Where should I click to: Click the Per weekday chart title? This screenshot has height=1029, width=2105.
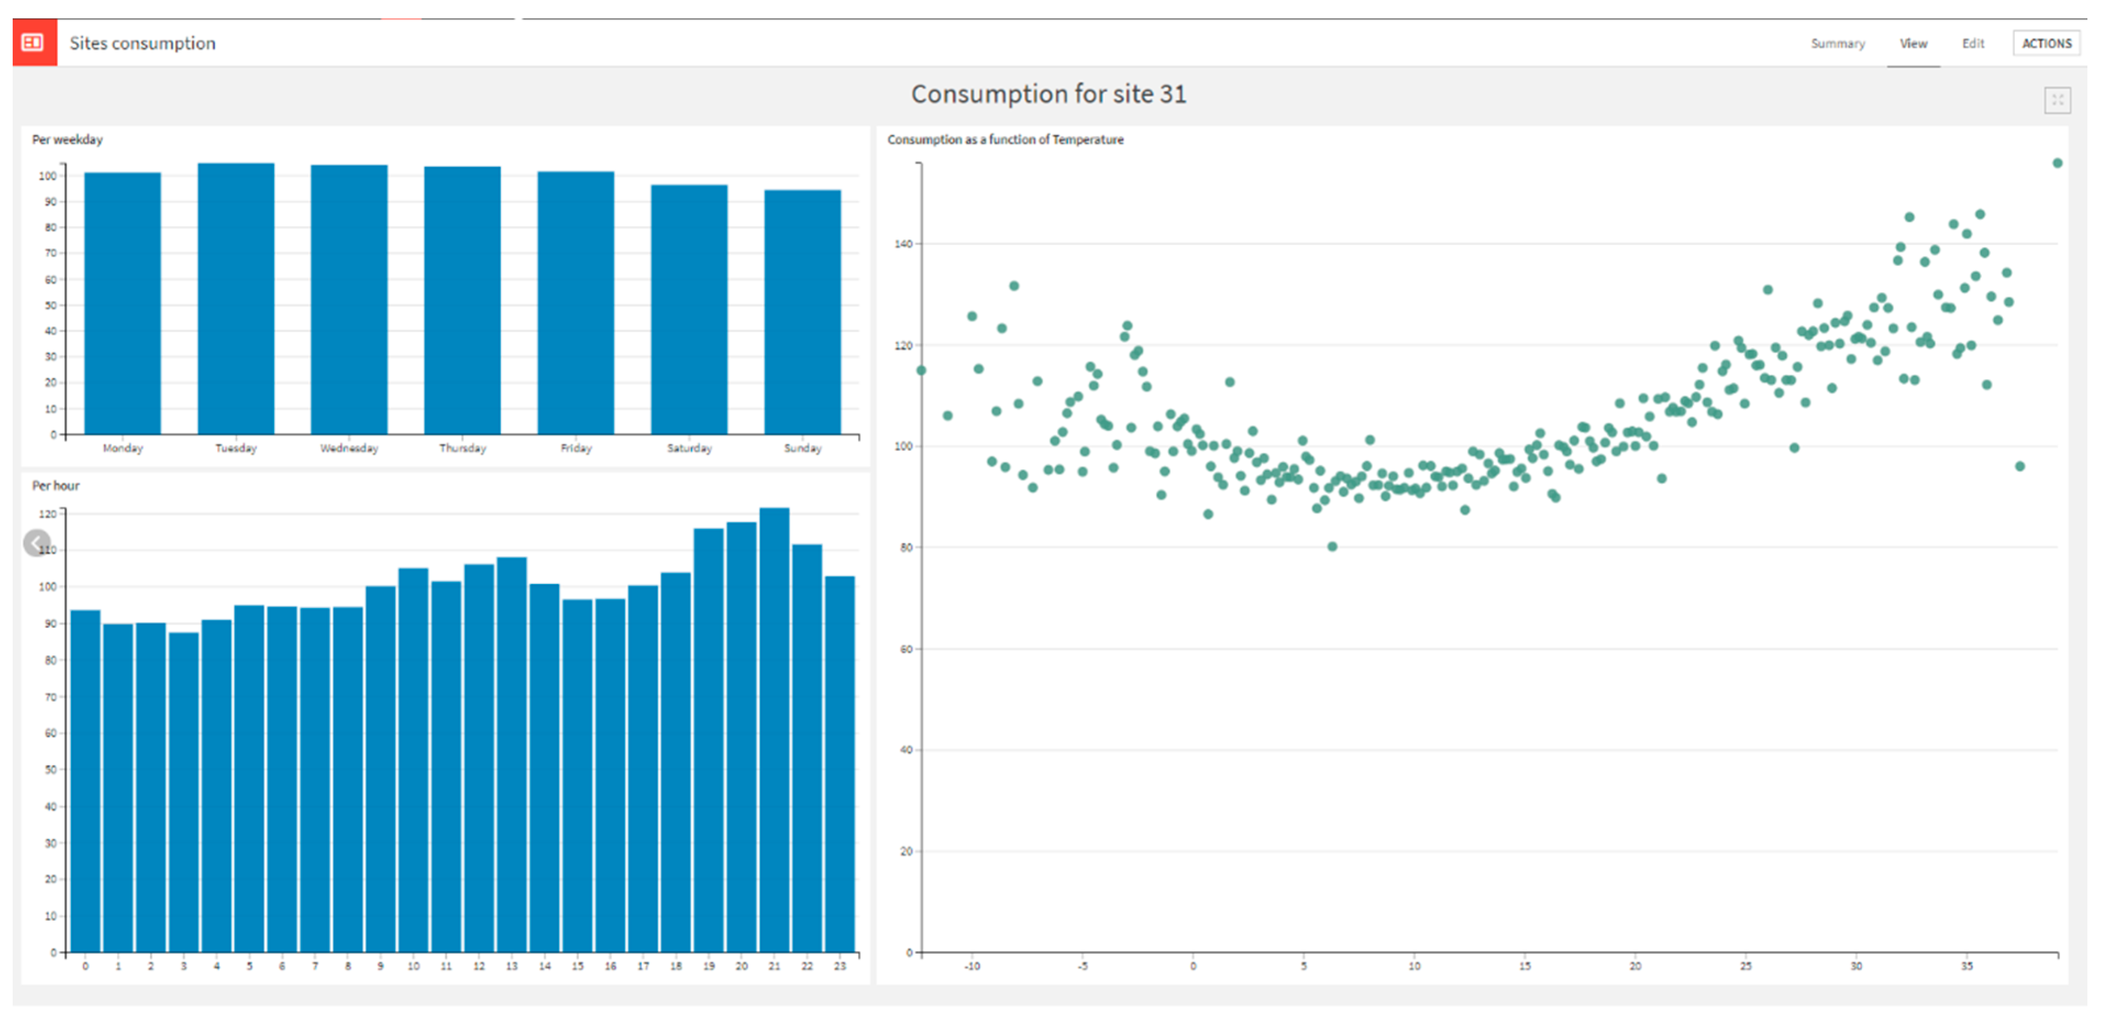pyautogui.click(x=67, y=140)
